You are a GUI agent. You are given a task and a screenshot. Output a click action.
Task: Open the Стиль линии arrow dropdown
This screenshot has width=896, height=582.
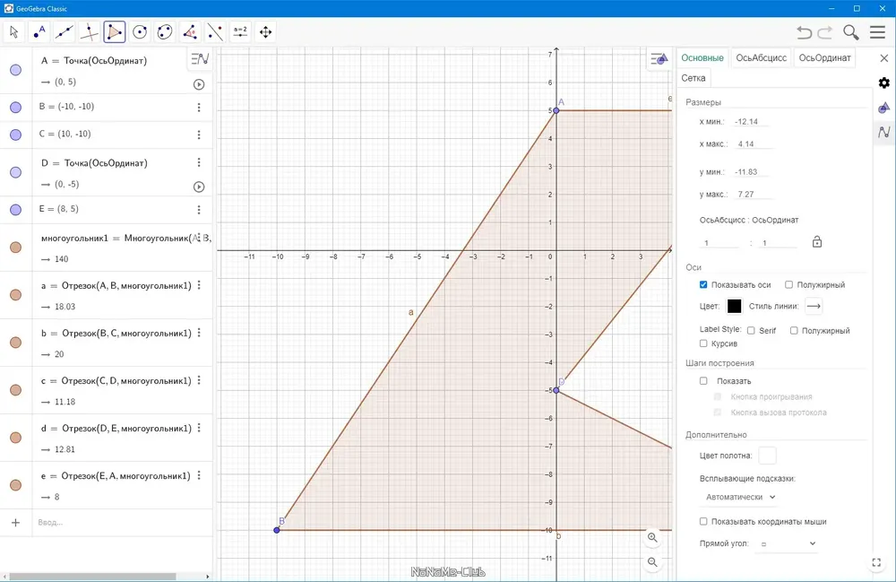coord(814,307)
